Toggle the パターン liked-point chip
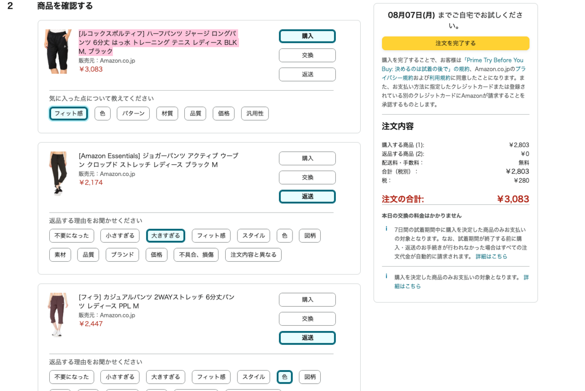The image size is (585, 391). tap(133, 114)
